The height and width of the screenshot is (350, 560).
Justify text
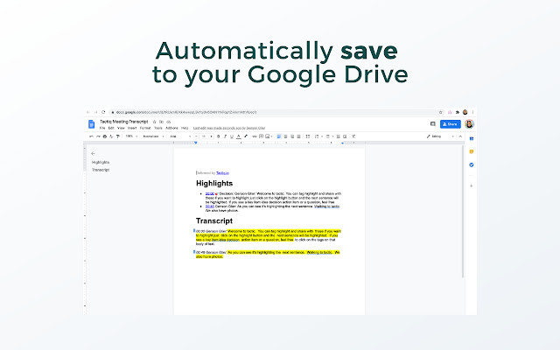tap(299, 136)
